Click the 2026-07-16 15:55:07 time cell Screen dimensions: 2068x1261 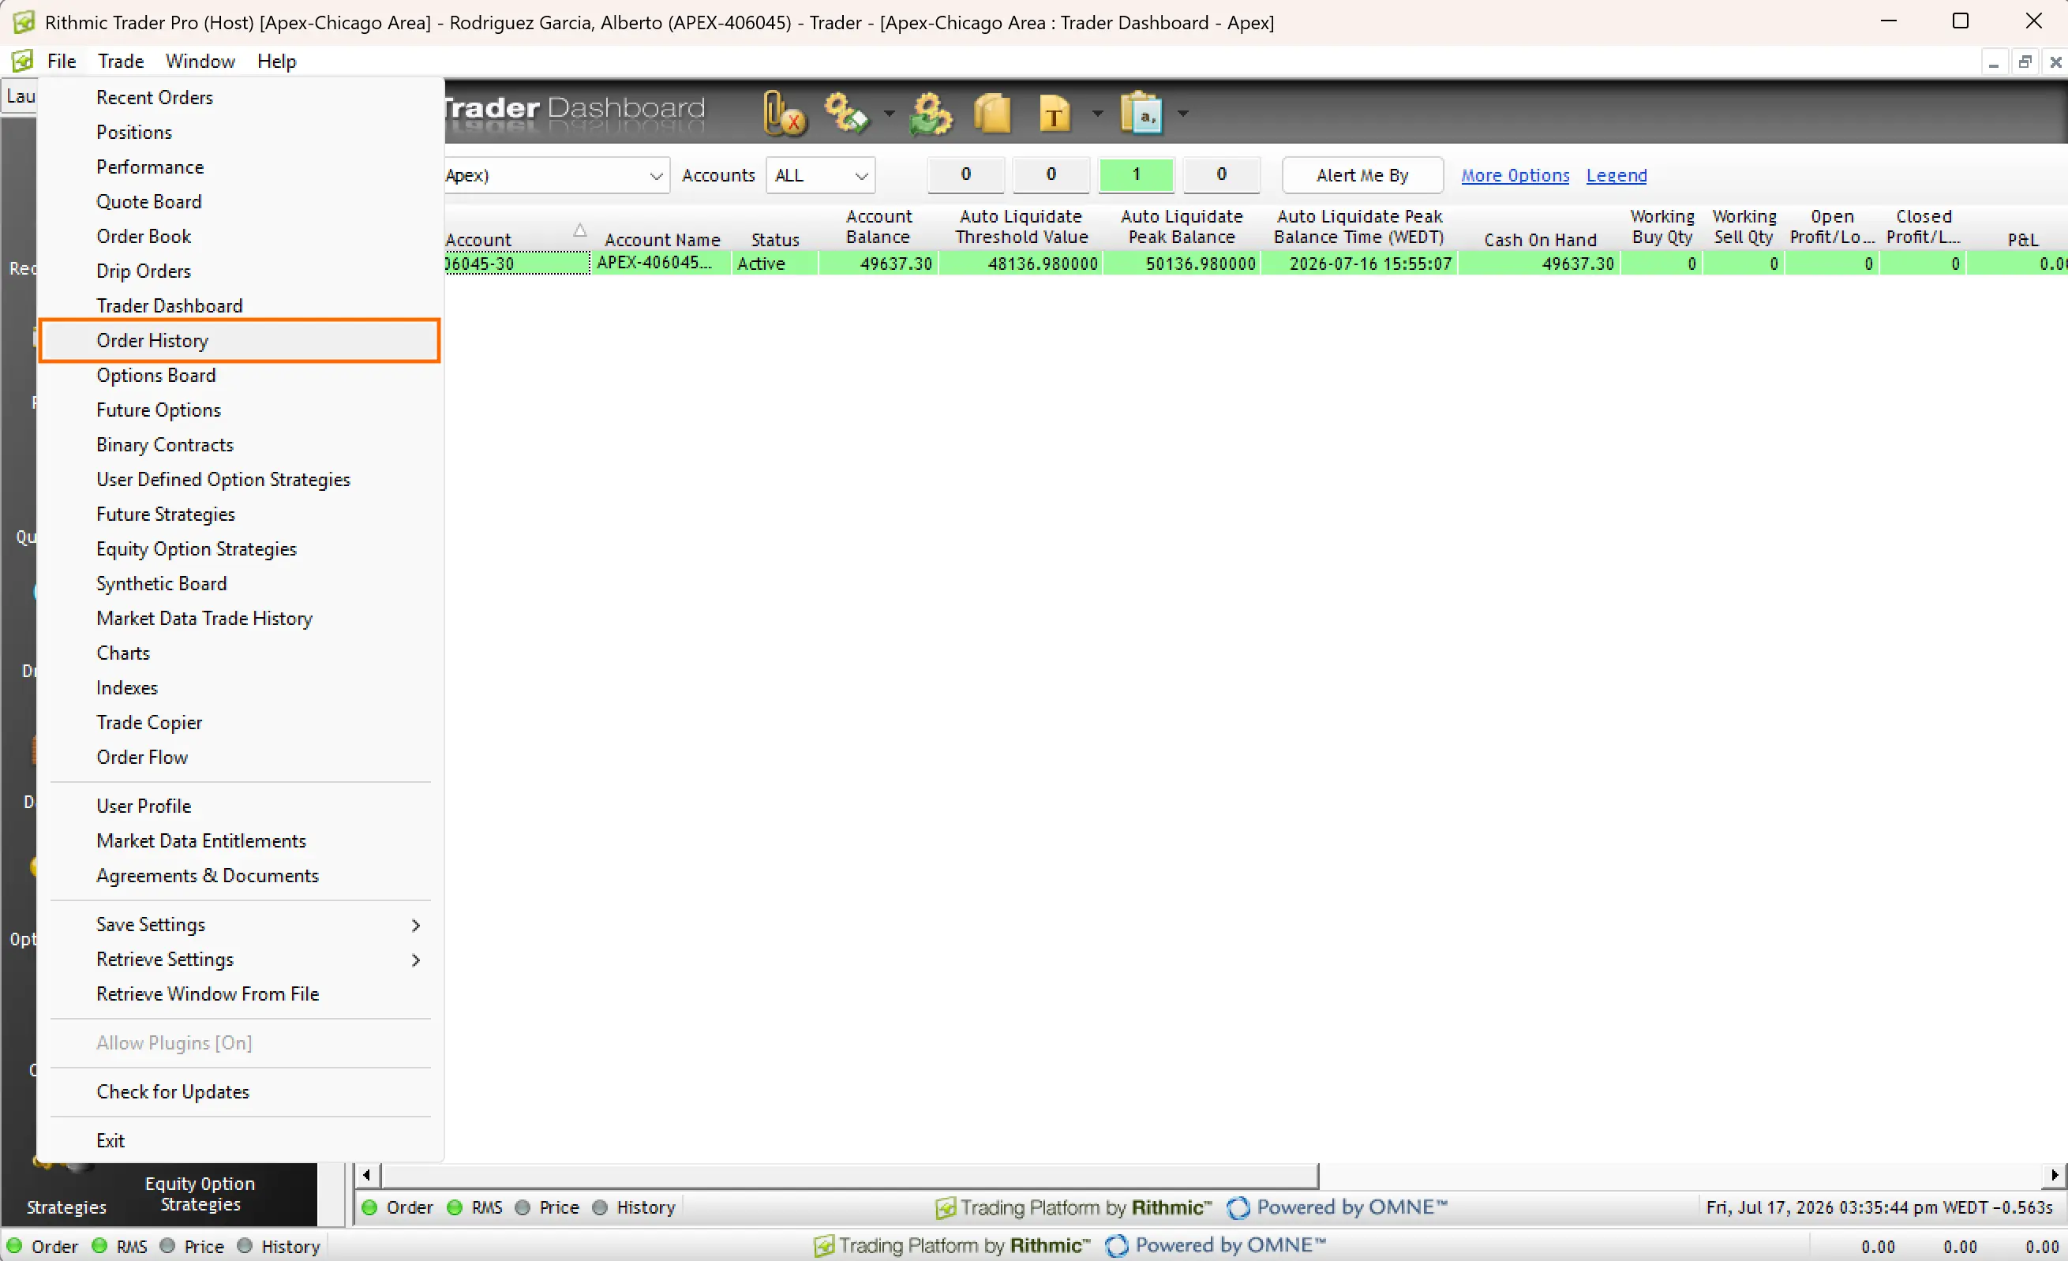pos(1360,264)
